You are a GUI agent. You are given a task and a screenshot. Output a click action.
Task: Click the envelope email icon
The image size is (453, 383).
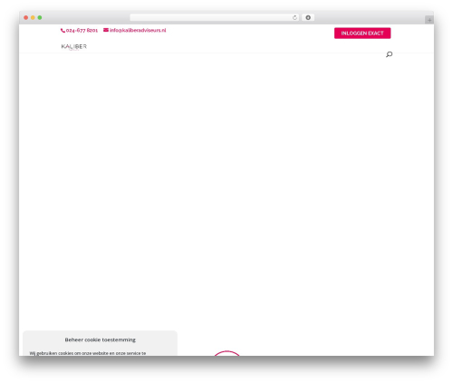click(x=106, y=30)
